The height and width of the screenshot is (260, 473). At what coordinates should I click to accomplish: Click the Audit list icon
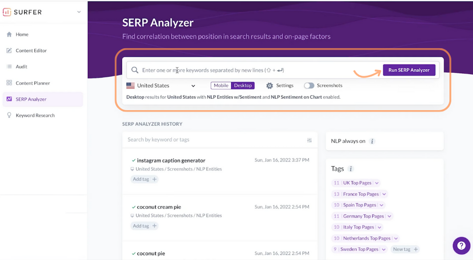9,66
